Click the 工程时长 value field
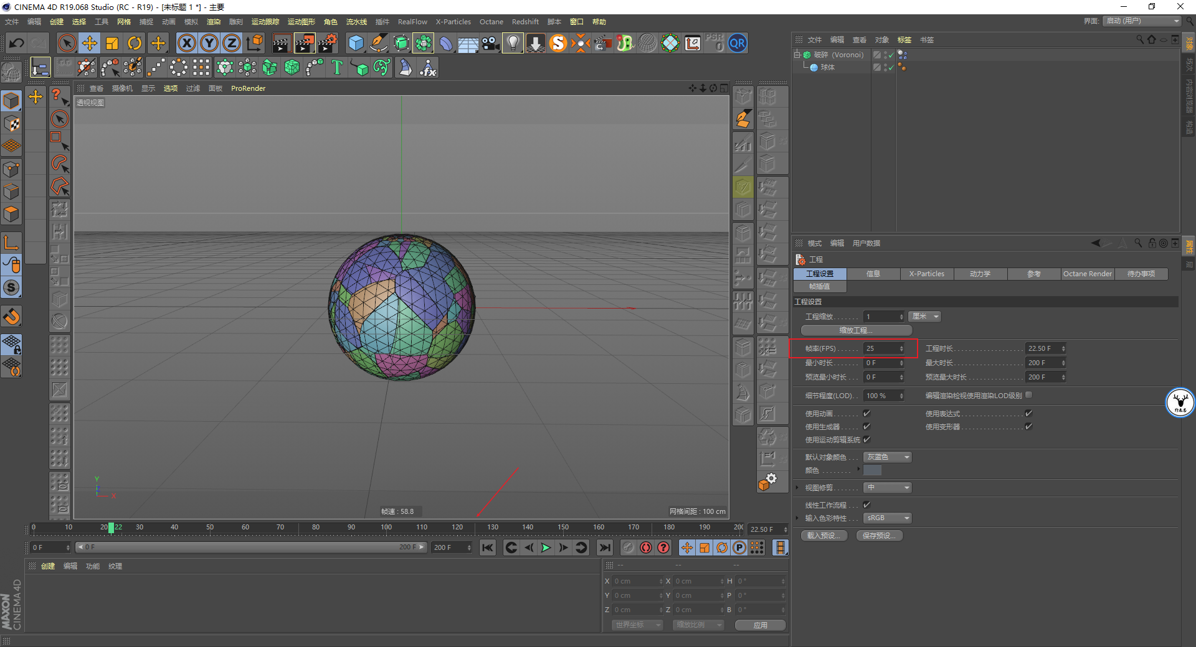Viewport: 1196px width, 647px height. click(1046, 349)
